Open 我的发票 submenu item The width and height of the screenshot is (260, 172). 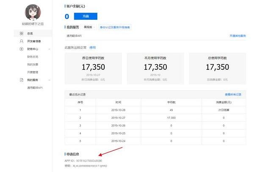click(x=33, y=65)
